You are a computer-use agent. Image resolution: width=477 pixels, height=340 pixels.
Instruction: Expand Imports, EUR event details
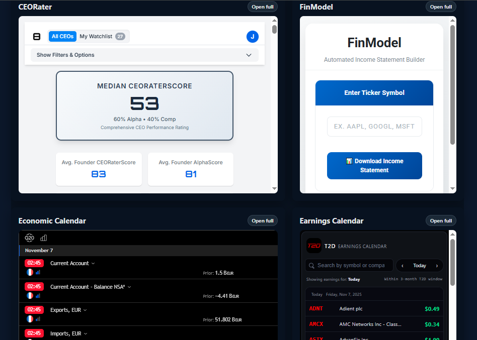[86, 333]
